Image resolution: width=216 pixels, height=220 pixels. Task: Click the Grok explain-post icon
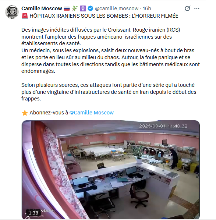187,8
